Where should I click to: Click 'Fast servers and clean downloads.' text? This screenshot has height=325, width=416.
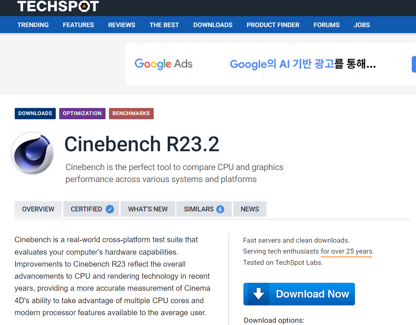pyautogui.click(x=296, y=240)
